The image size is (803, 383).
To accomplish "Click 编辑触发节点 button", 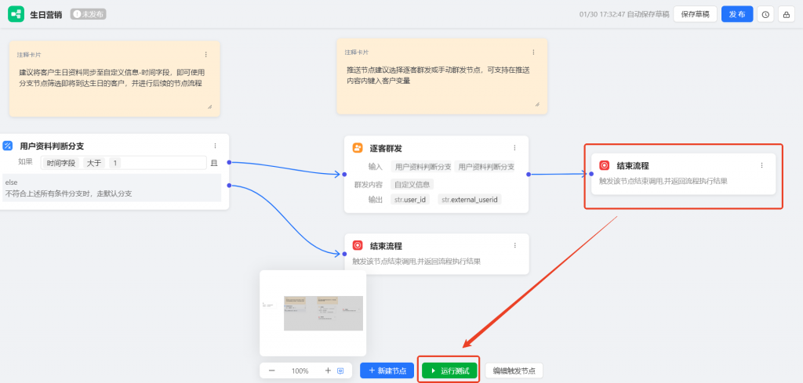I will [514, 370].
